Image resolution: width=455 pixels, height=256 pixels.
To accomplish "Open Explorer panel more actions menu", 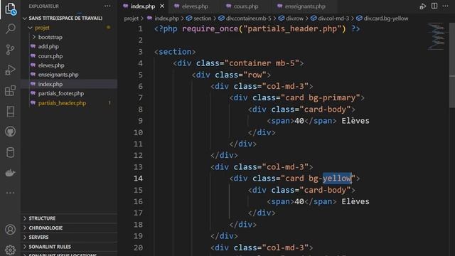I will [107, 6].
